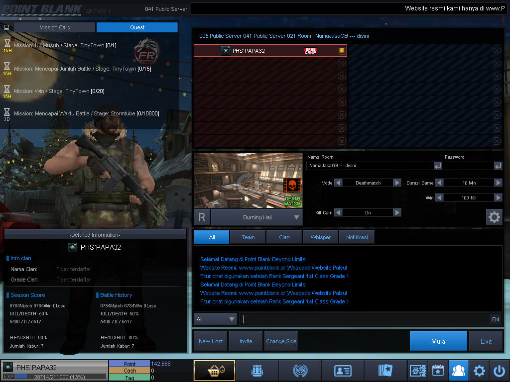Screen dimensions: 510x382
Task: Close the second red team slot
Action: pos(342,64)
